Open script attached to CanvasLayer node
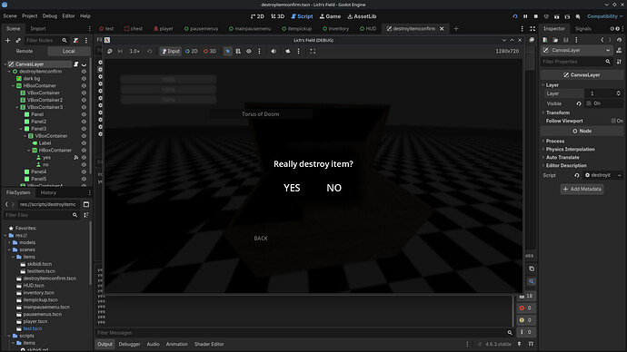627x352 pixels. click(x=76, y=64)
